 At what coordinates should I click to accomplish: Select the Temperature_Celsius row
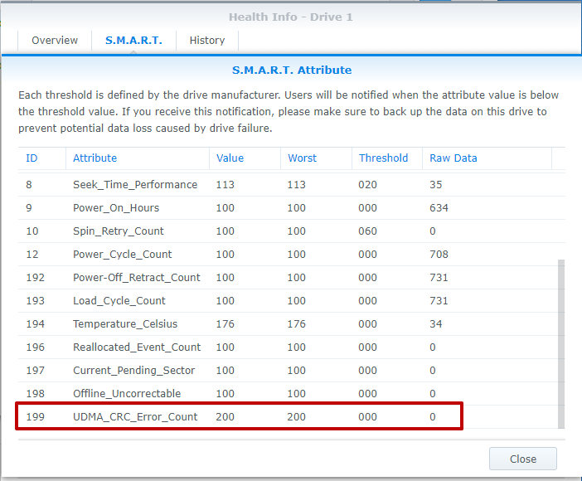point(125,324)
